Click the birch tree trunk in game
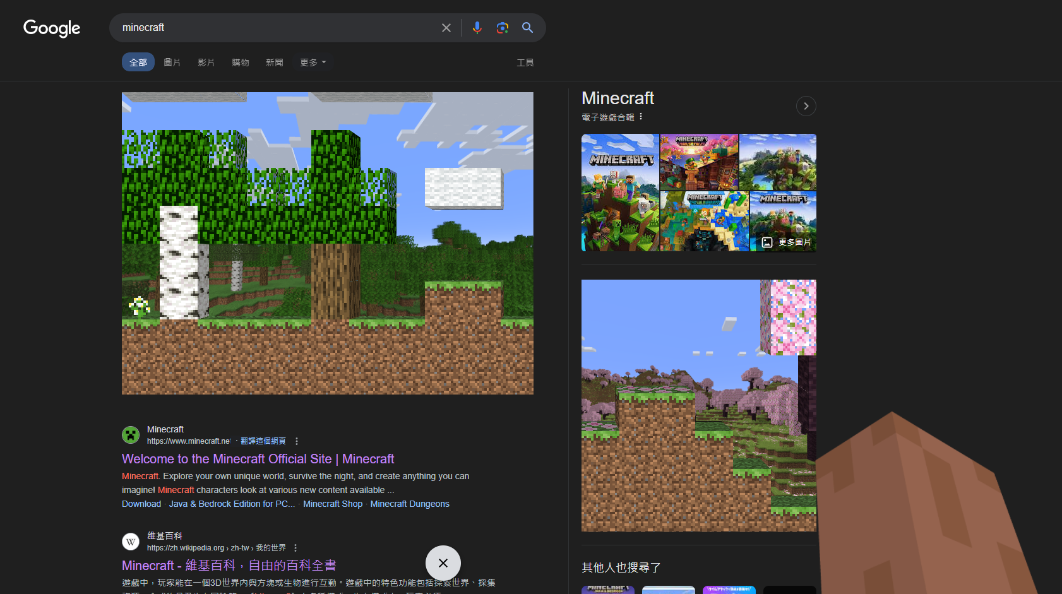This screenshot has height=594, width=1062. [179, 262]
